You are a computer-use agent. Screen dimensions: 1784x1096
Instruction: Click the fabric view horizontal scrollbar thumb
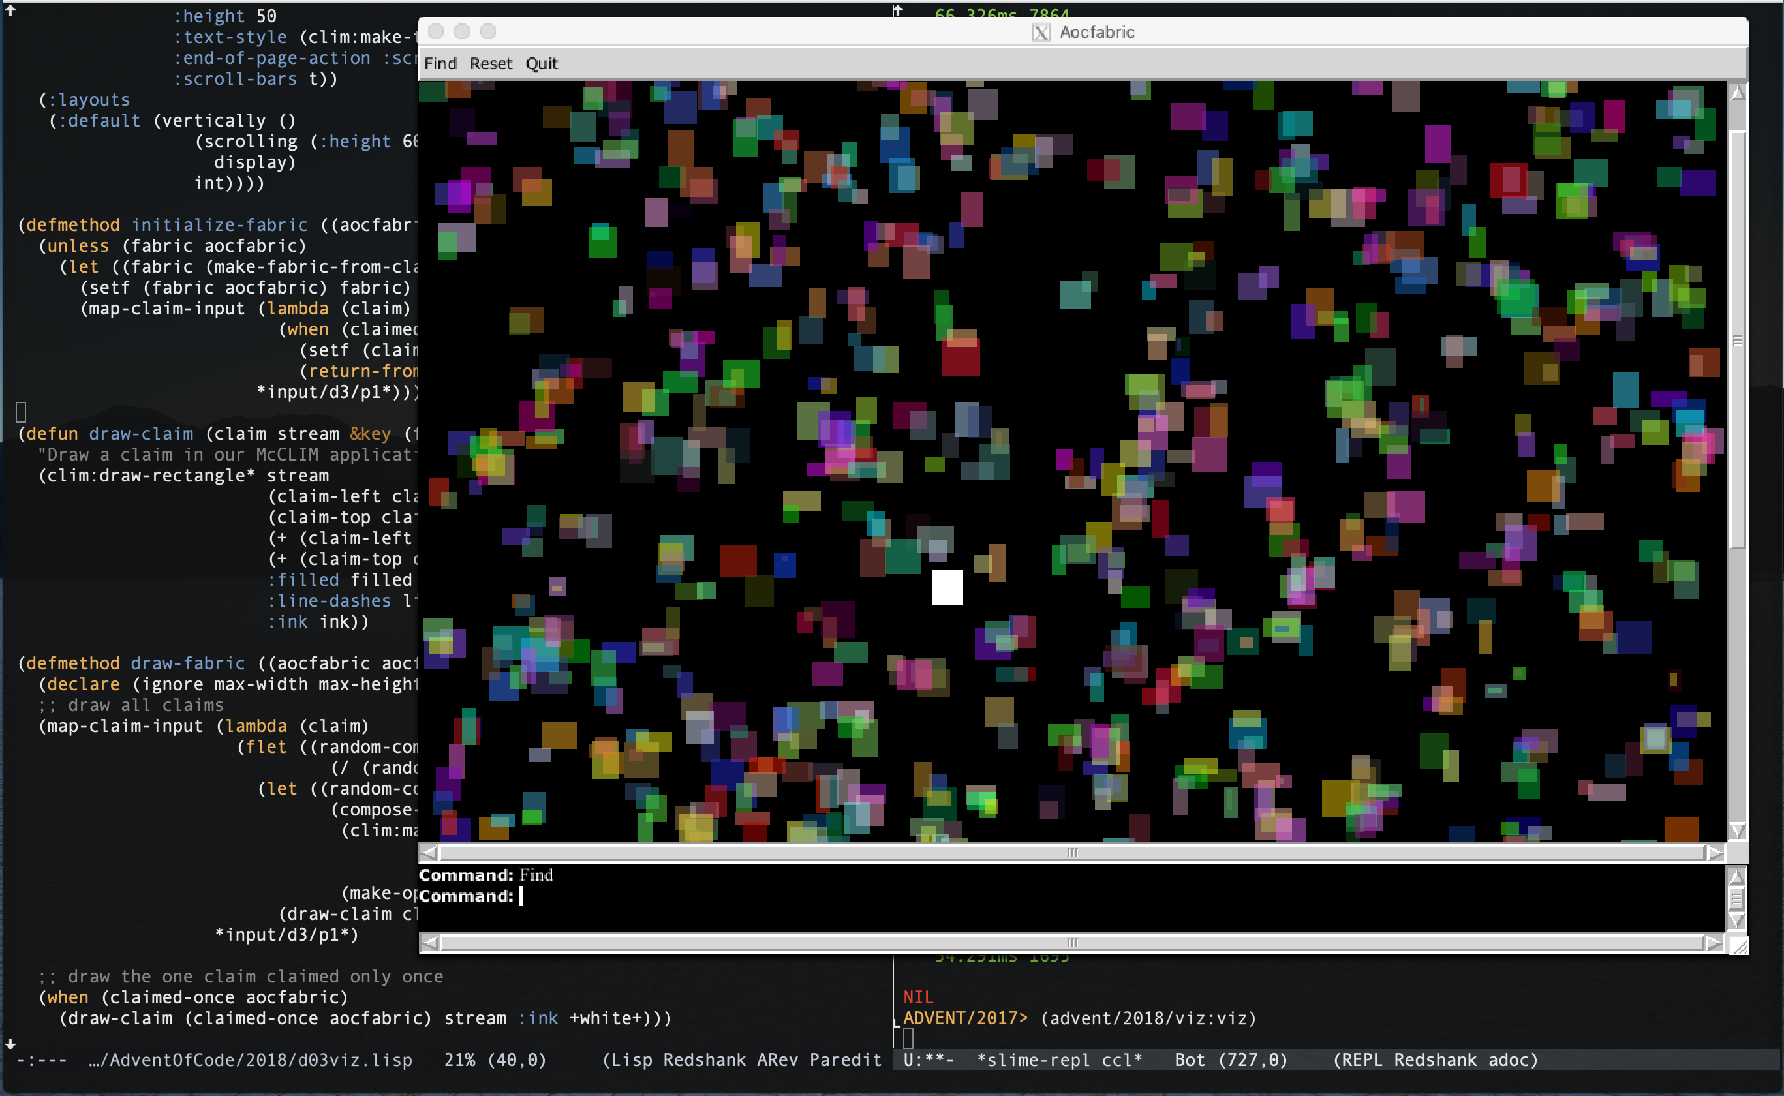(x=1071, y=853)
